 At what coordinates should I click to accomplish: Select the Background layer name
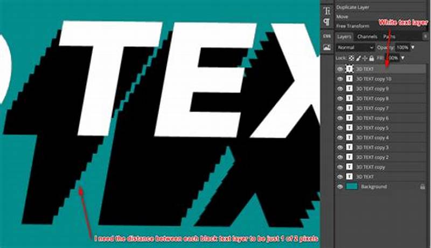(x=374, y=187)
